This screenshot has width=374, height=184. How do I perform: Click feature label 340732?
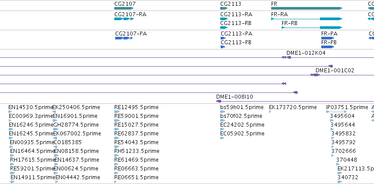pyautogui.click(x=348, y=178)
